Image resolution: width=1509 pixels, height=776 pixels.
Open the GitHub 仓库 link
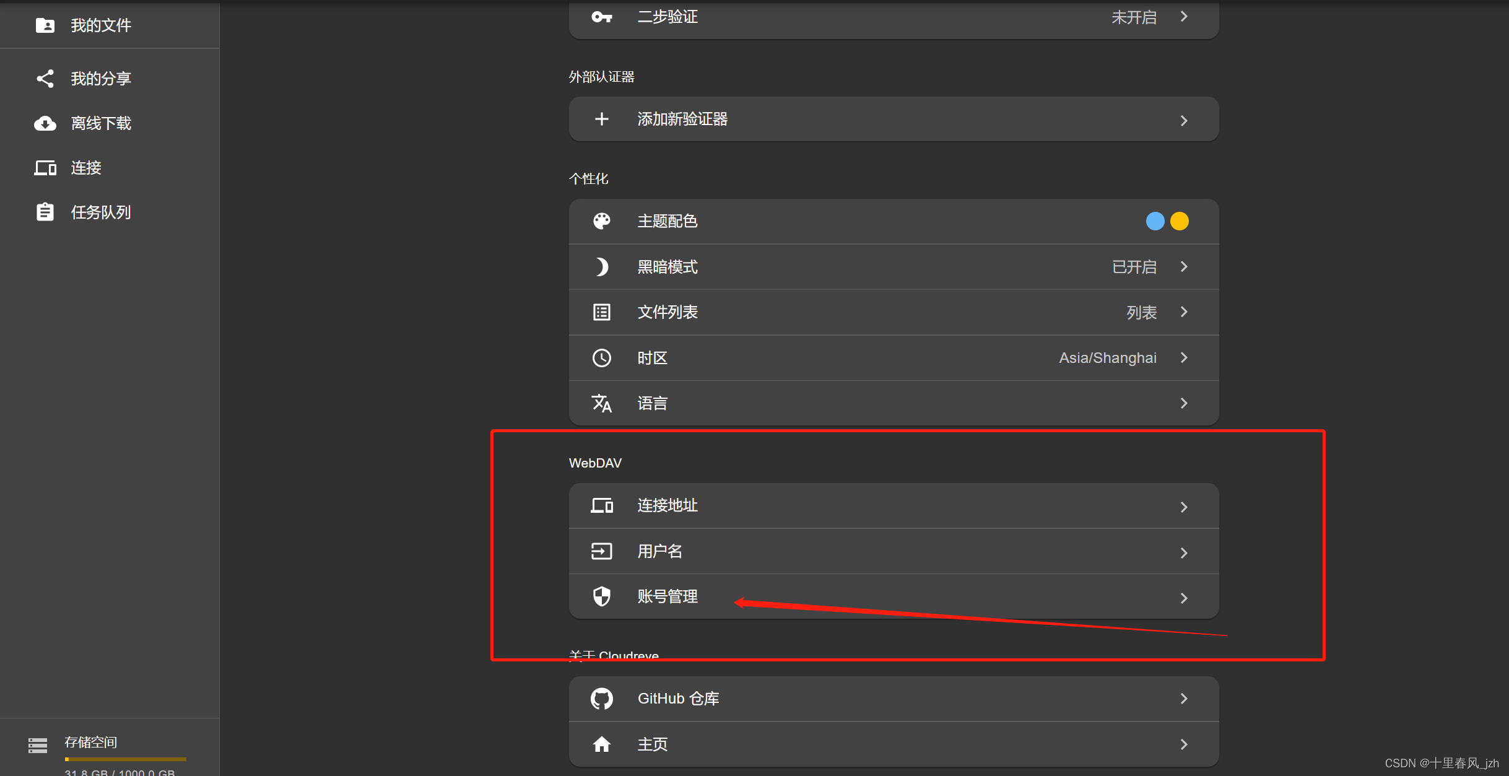894,699
